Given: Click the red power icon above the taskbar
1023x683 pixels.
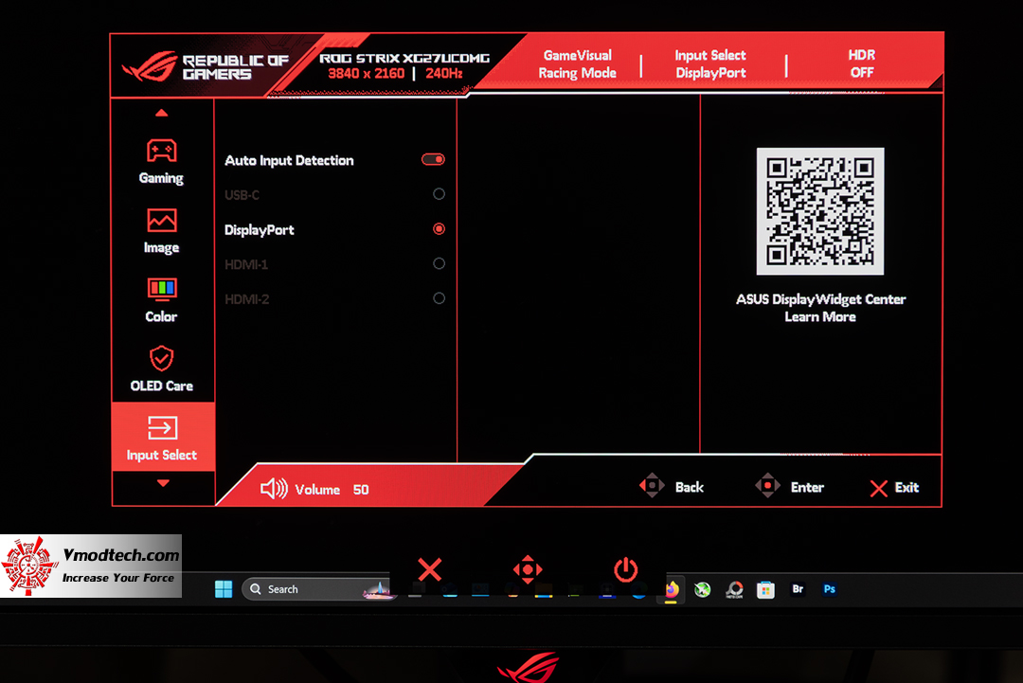Looking at the screenshot, I should (626, 569).
